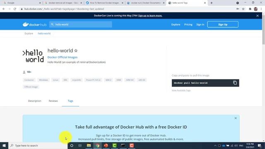Reload the current page

(x=15, y=9)
